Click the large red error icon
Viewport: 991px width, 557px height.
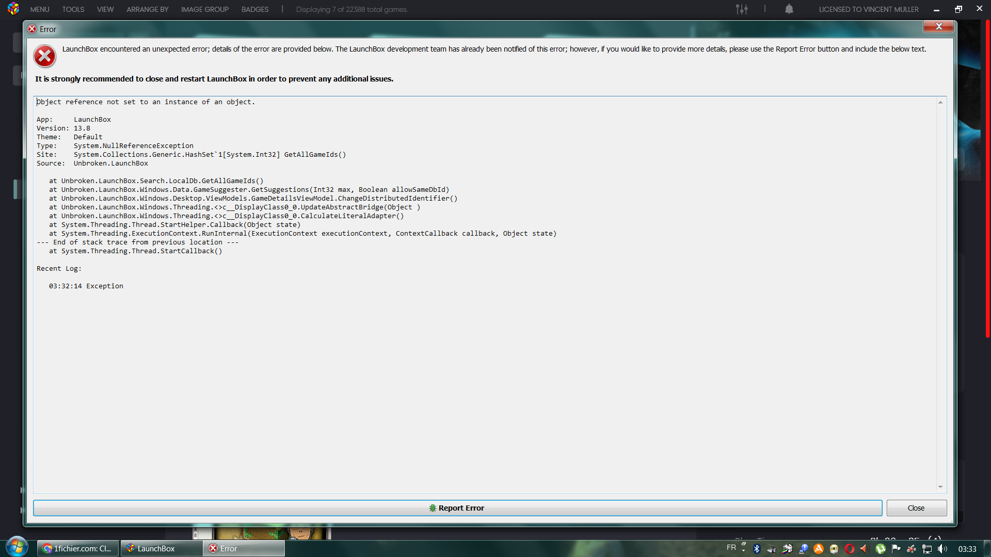pyautogui.click(x=45, y=56)
